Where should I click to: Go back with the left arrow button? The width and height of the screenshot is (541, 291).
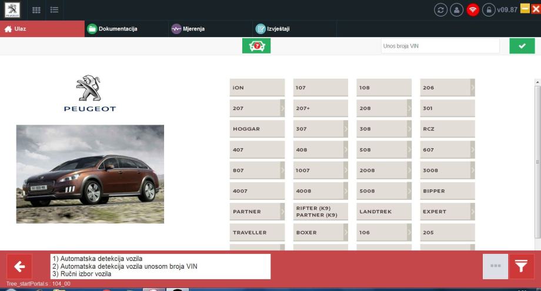(19, 266)
